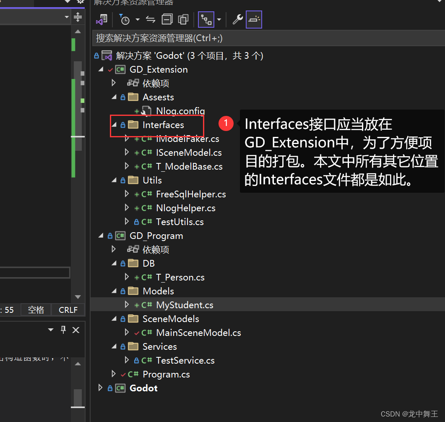The height and width of the screenshot is (422, 445).
Task: Select the Utils folder icon
Action: click(133, 180)
